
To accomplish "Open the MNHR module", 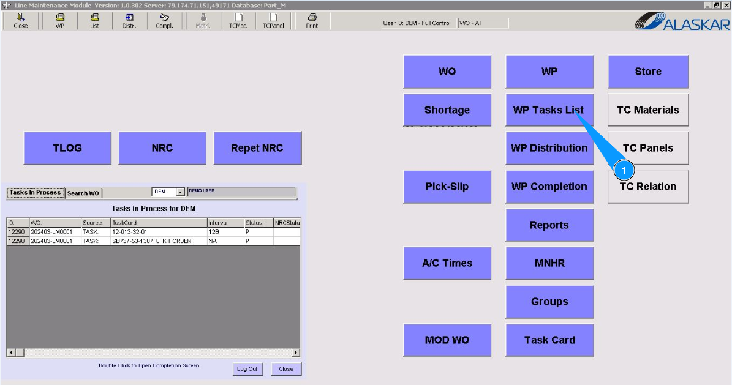I will point(549,264).
